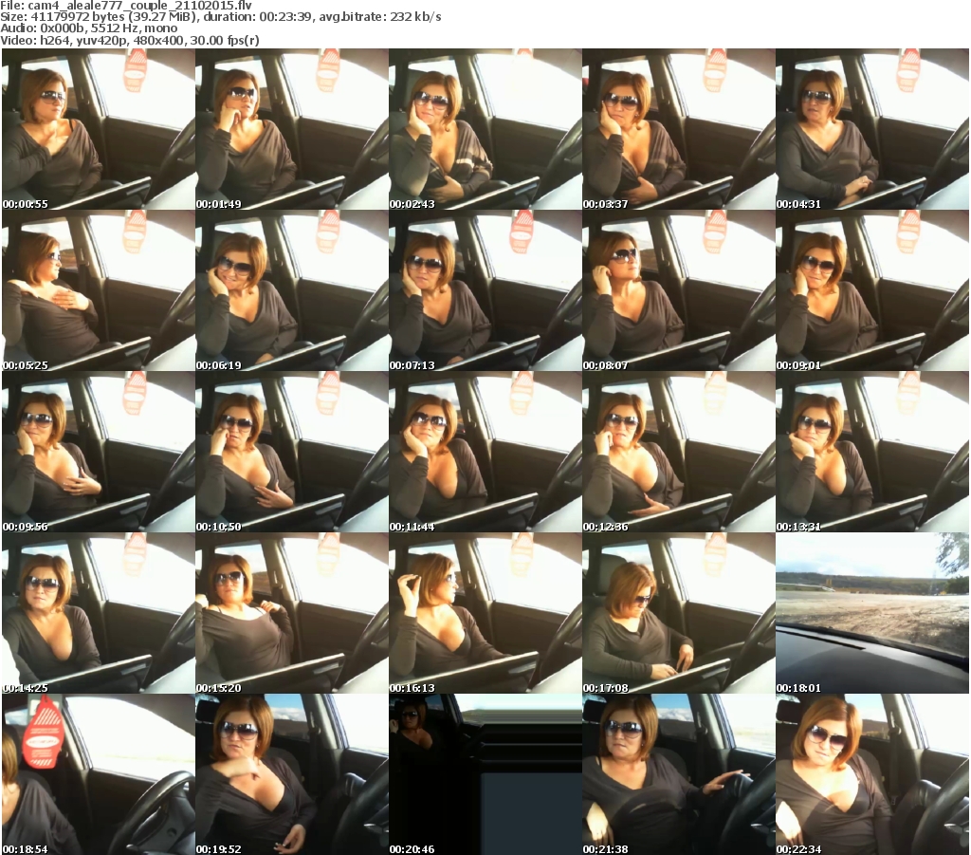Open the thumbnail stamped 00:08:07
This screenshot has height=855, width=971.
(x=678, y=290)
